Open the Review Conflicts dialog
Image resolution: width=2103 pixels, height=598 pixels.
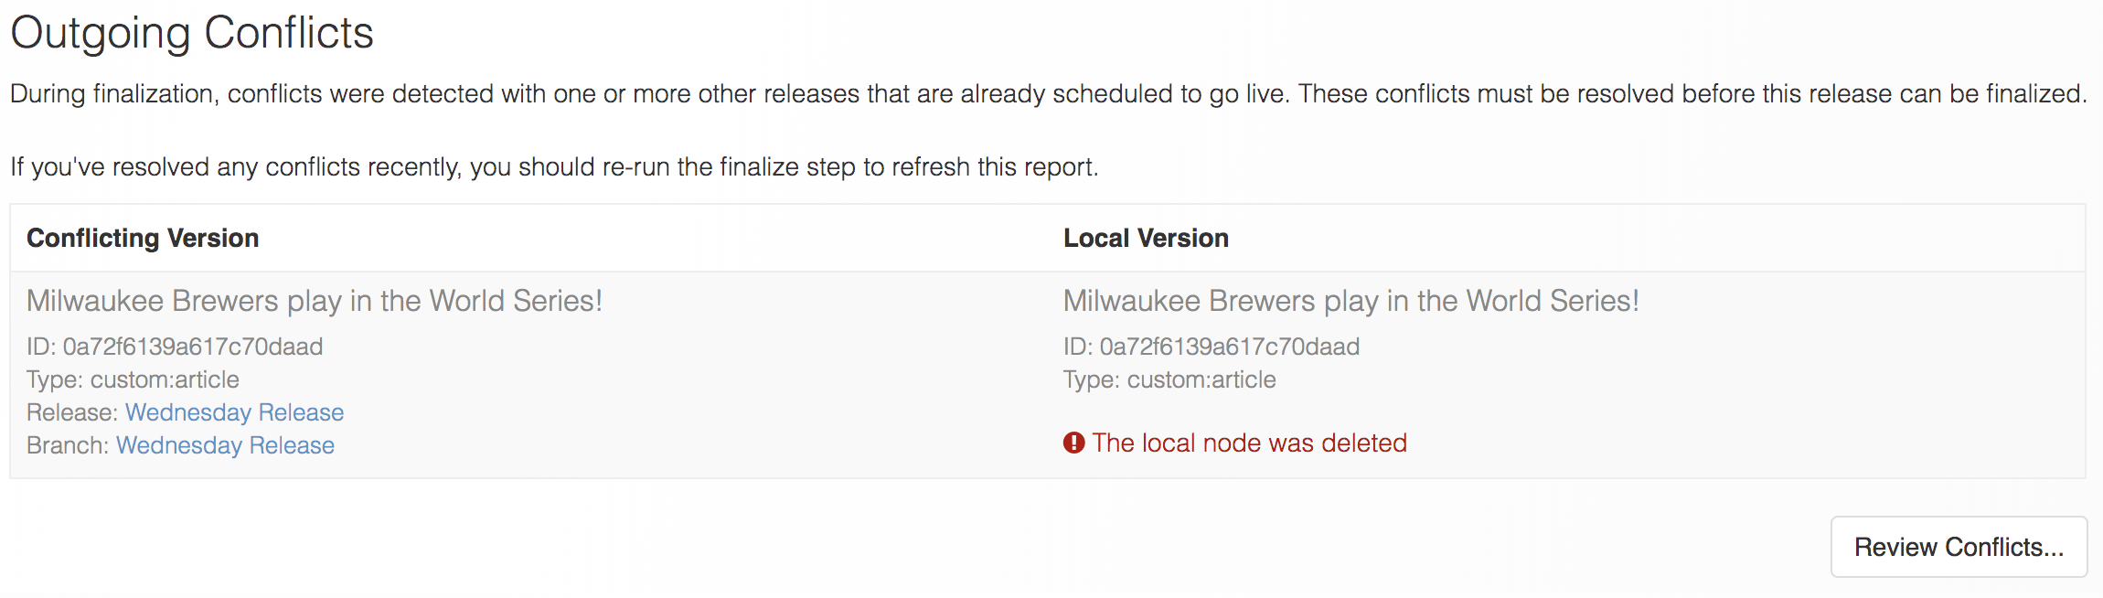(1959, 547)
